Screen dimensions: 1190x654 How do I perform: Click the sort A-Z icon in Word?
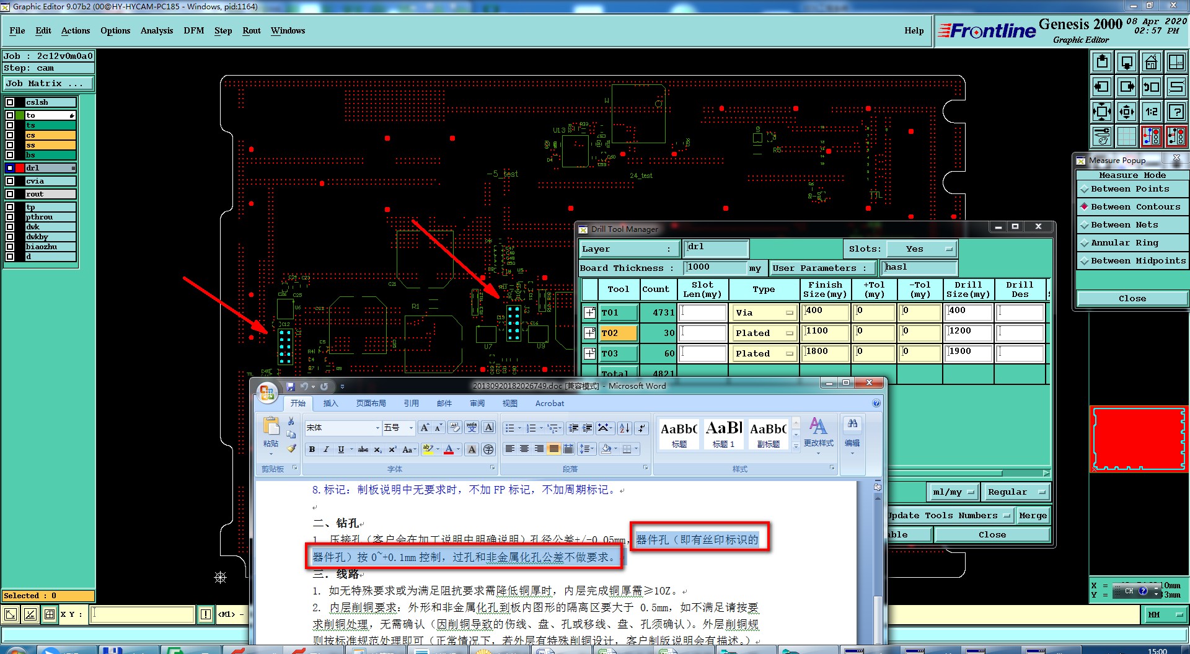(x=625, y=428)
